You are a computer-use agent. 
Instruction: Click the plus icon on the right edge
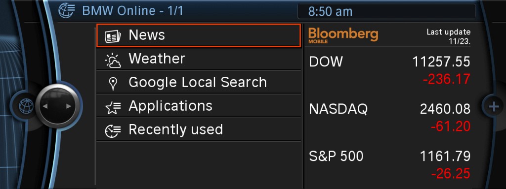tap(494, 106)
